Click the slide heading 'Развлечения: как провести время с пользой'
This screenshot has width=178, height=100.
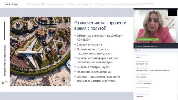point(100,25)
